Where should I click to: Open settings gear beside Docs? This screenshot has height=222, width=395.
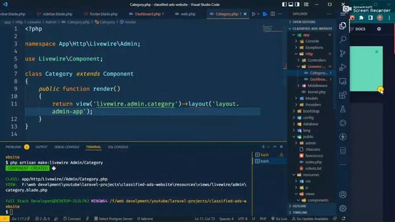click(379, 29)
